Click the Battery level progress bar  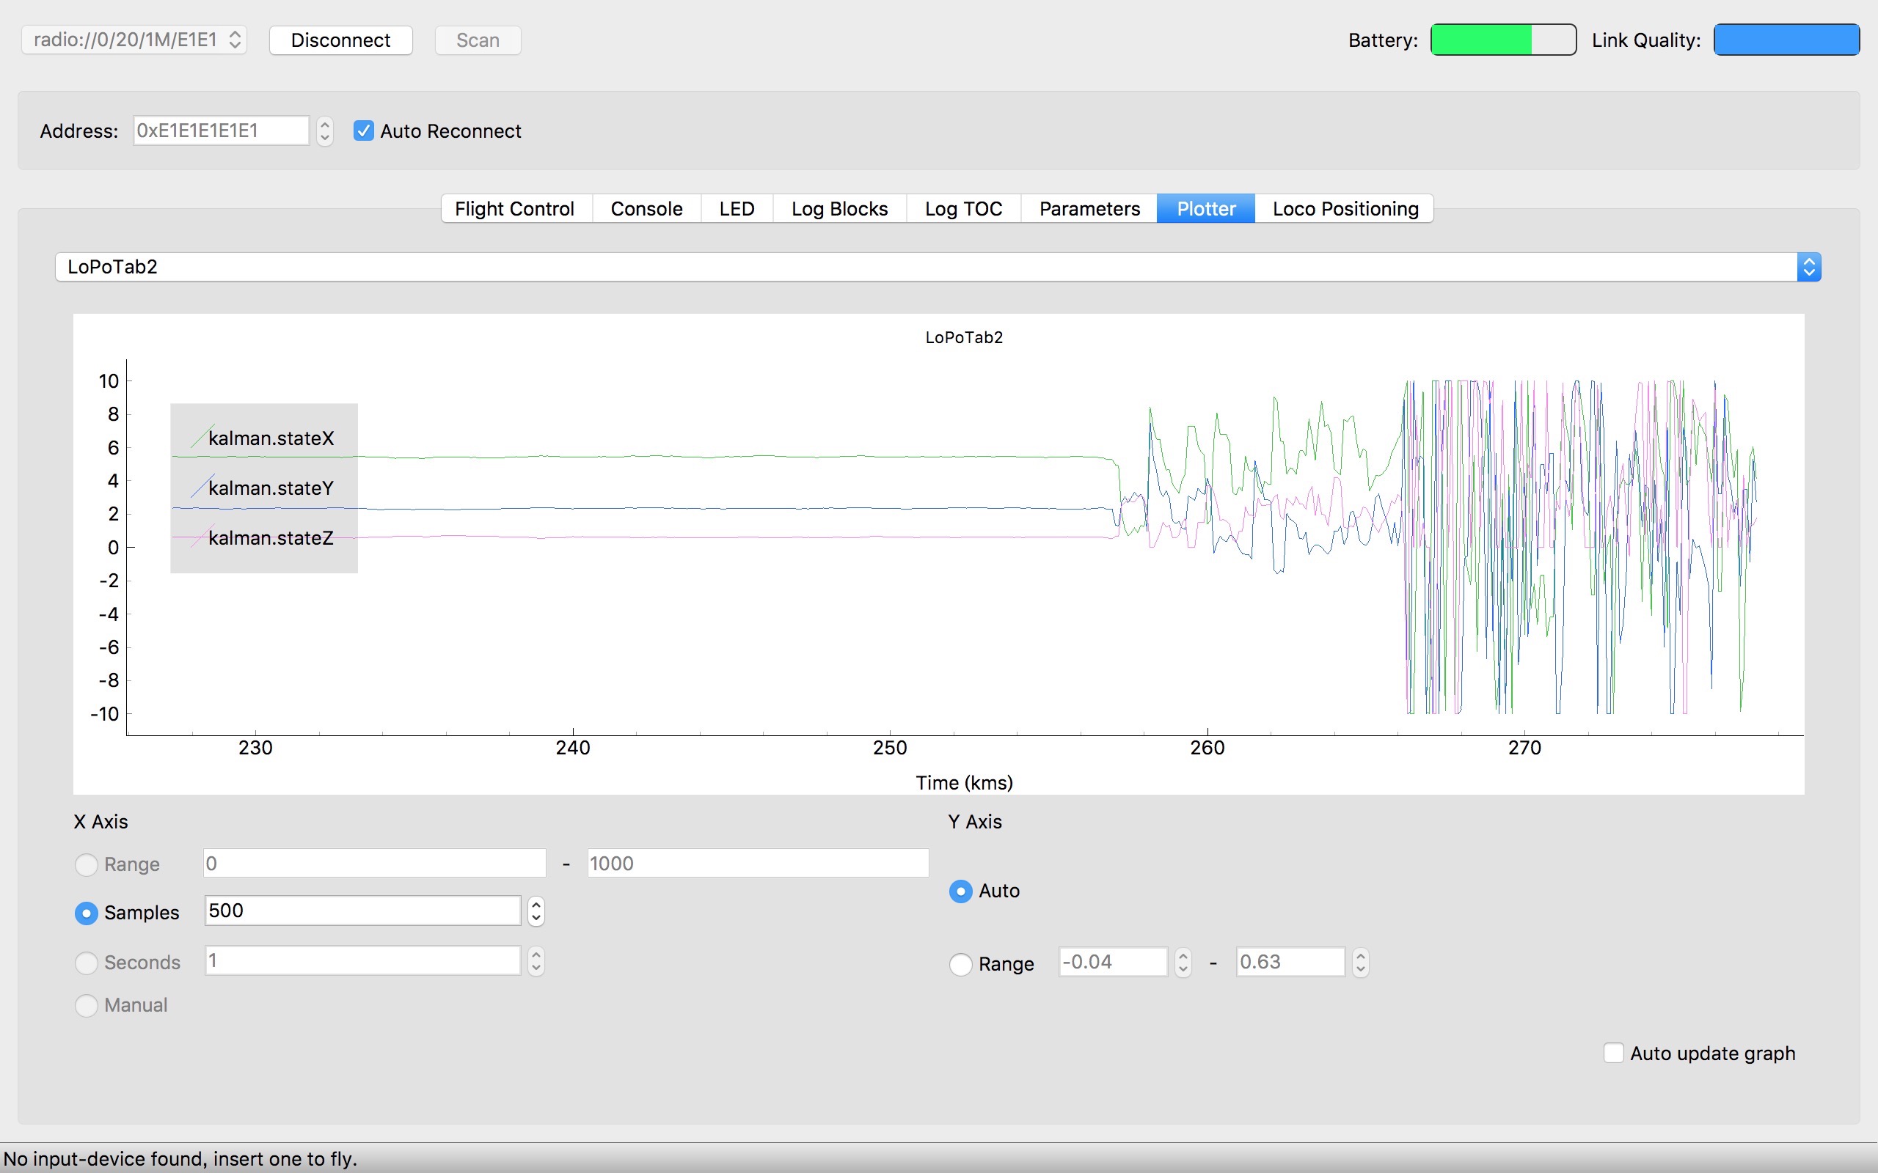click(1502, 40)
